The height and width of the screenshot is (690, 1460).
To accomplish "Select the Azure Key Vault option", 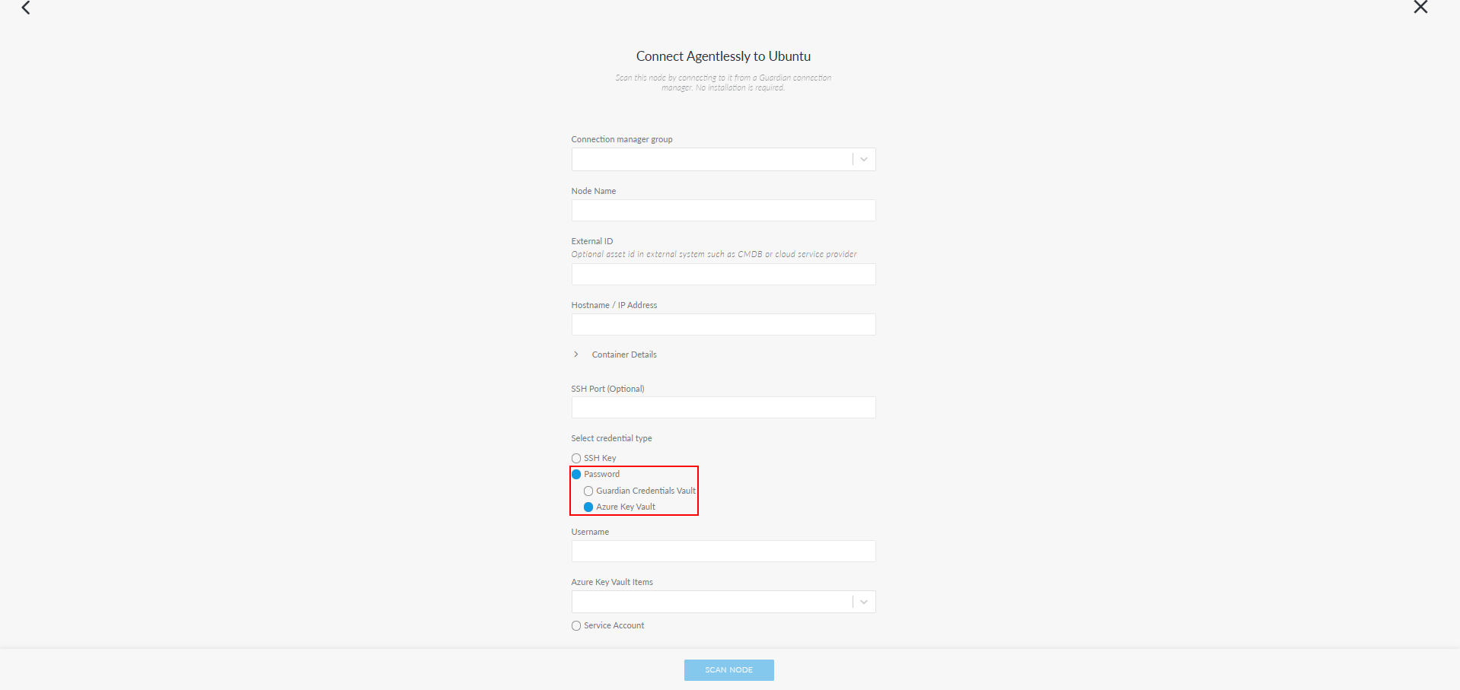I will click(588, 507).
